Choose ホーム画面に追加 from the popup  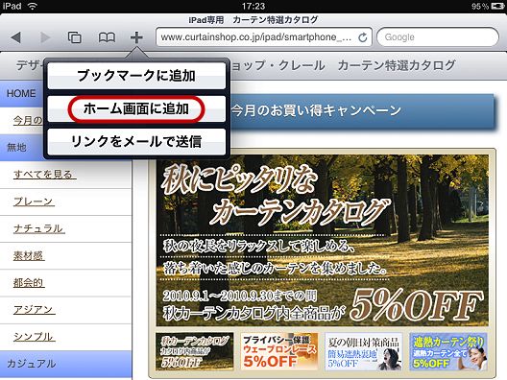136,108
